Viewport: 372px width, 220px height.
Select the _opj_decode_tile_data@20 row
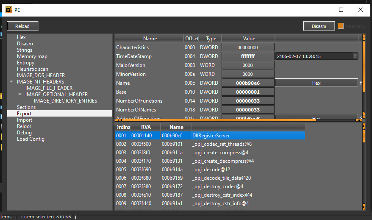point(210,178)
